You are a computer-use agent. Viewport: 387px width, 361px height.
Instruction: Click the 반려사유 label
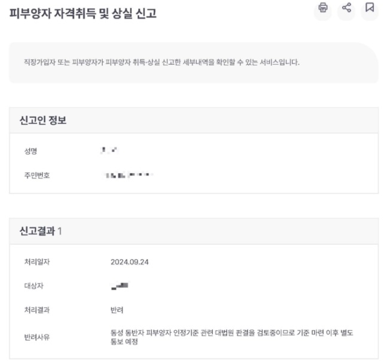(36, 337)
